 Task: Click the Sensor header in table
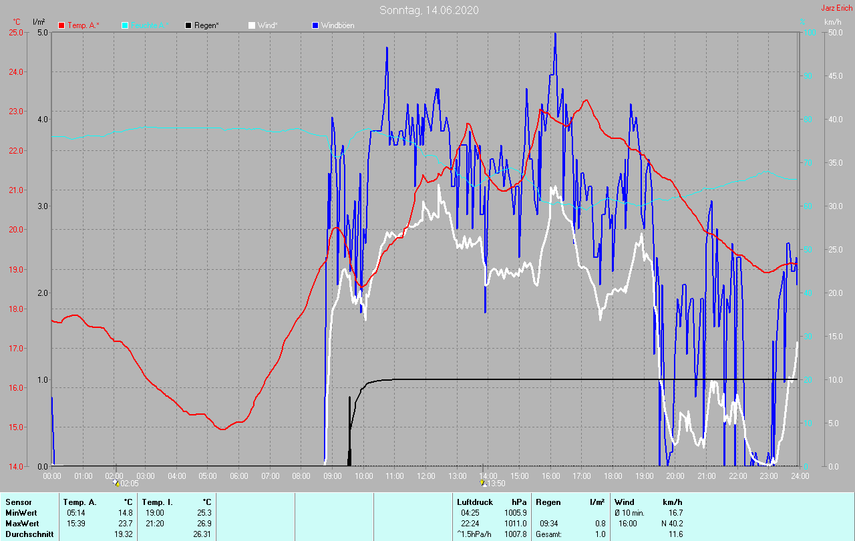coord(18,502)
